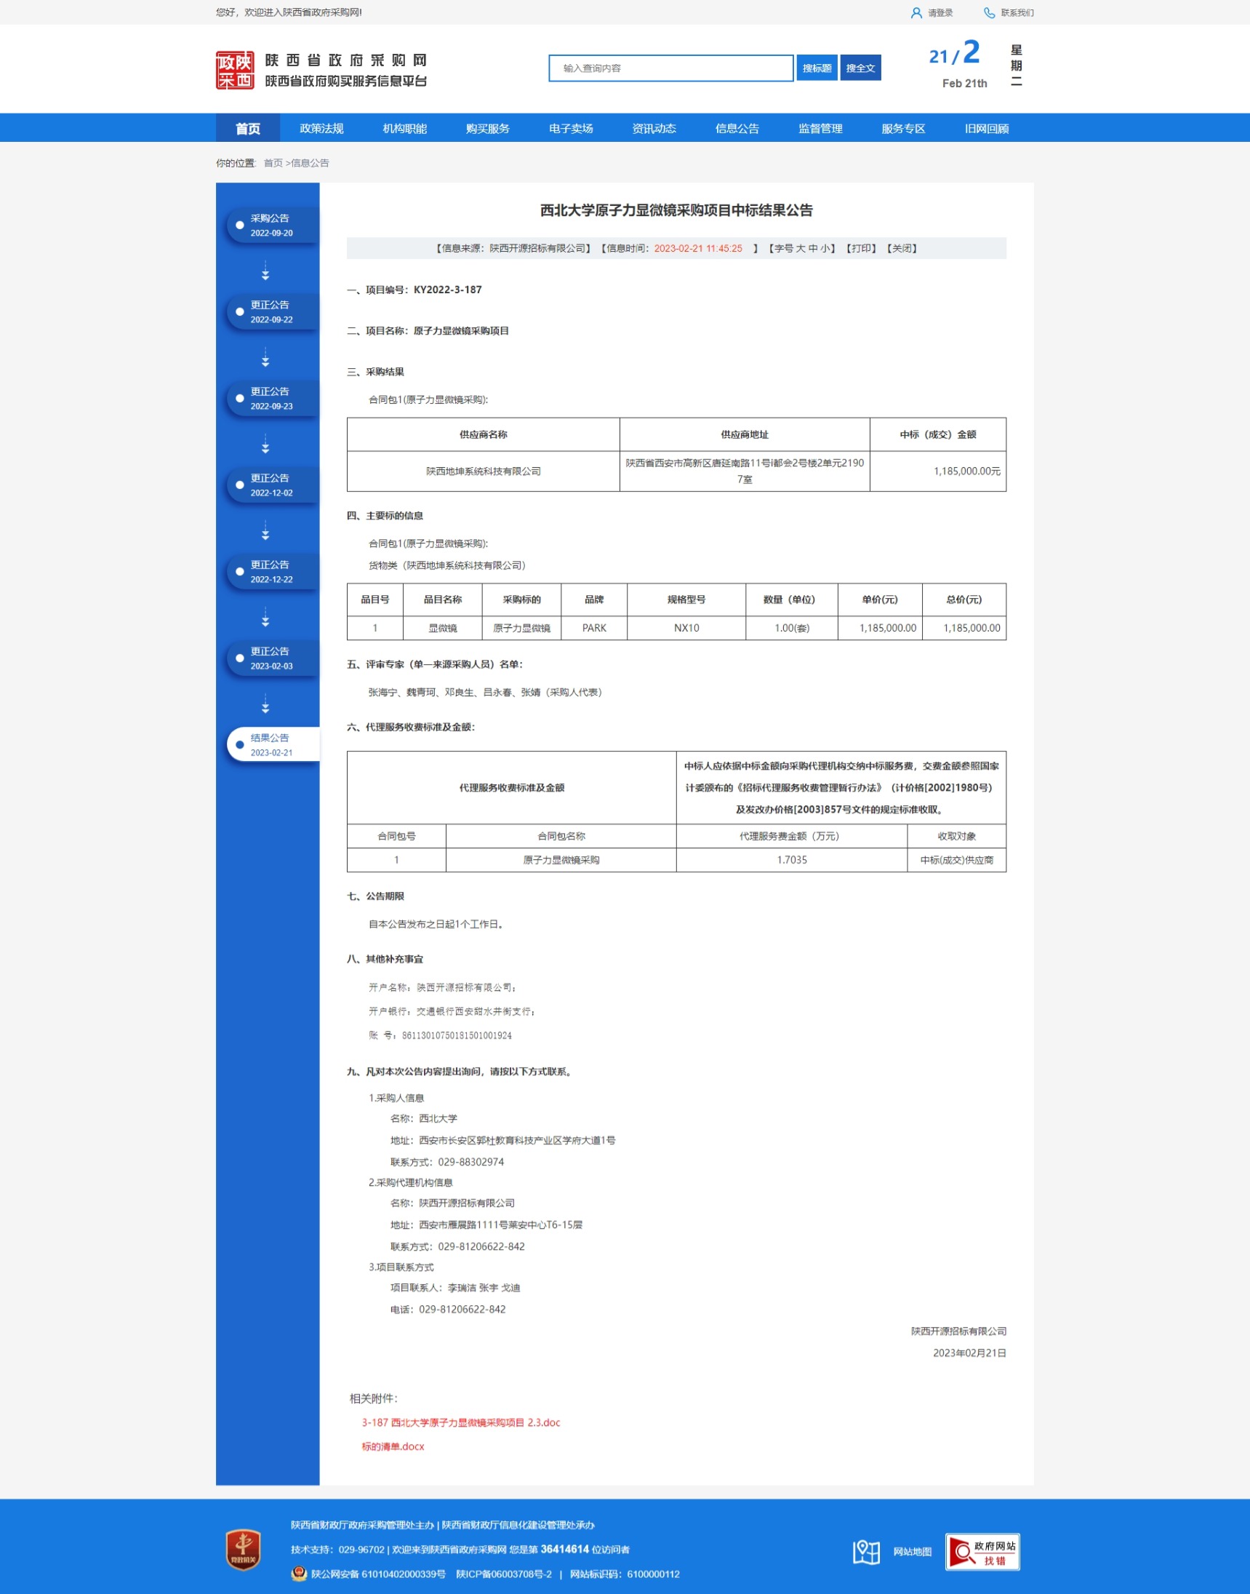Select the 结果公告 2023-02-21 timeline step

(x=272, y=745)
